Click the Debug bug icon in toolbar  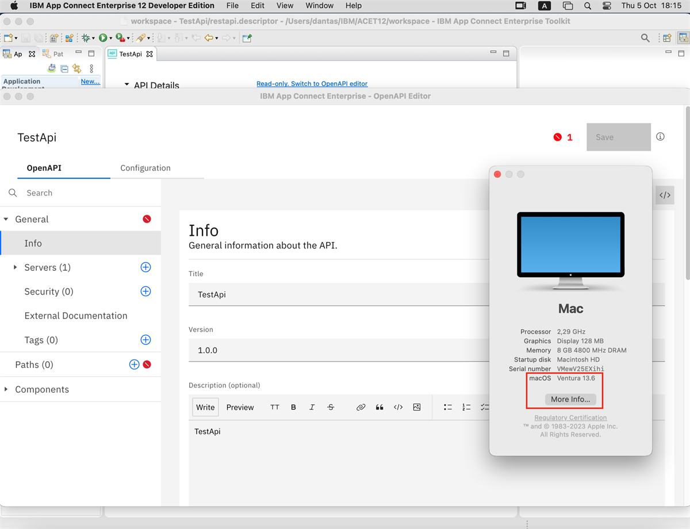point(86,38)
